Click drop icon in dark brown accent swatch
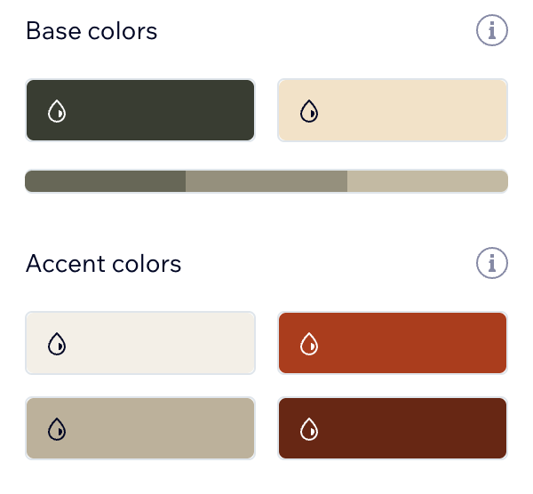The width and height of the screenshot is (533, 494). coord(309,429)
